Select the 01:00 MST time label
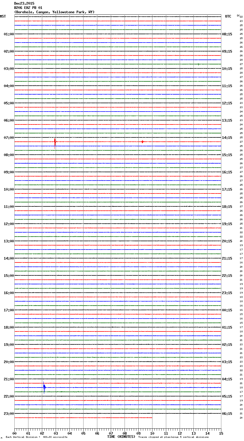This screenshot has height=441, width=244. click(9, 34)
